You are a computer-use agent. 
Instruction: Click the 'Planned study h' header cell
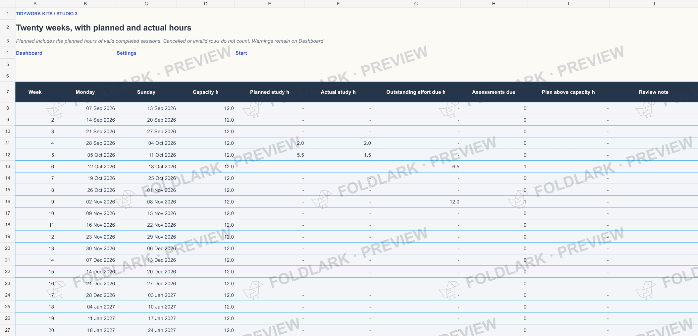[270, 92]
